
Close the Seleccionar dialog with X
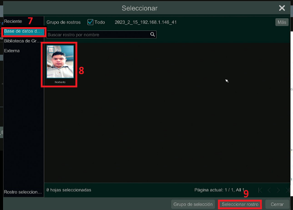coord(282,8)
